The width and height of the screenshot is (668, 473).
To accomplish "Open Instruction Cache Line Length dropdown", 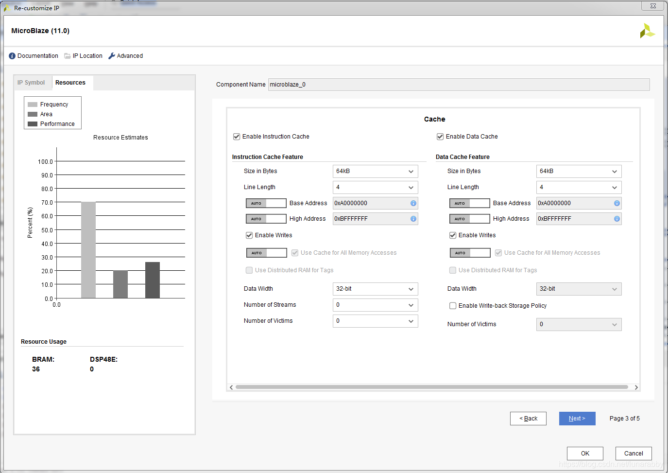I will [x=376, y=187].
